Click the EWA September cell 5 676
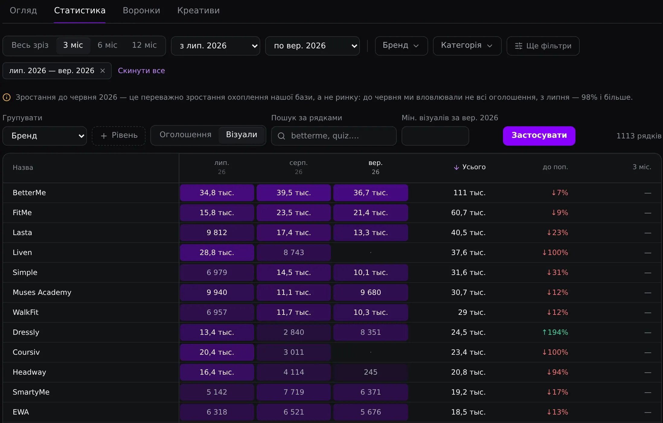The image size is (663, 423). (x=370, y=412)
